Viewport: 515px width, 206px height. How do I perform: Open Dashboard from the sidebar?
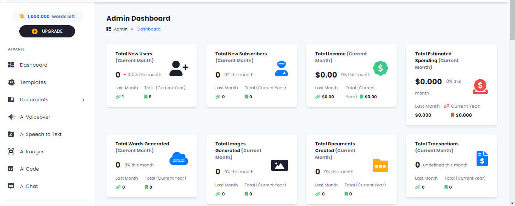point(34,65)
